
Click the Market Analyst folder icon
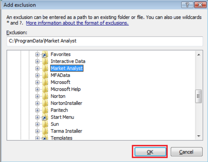click(x=45, y=68)
